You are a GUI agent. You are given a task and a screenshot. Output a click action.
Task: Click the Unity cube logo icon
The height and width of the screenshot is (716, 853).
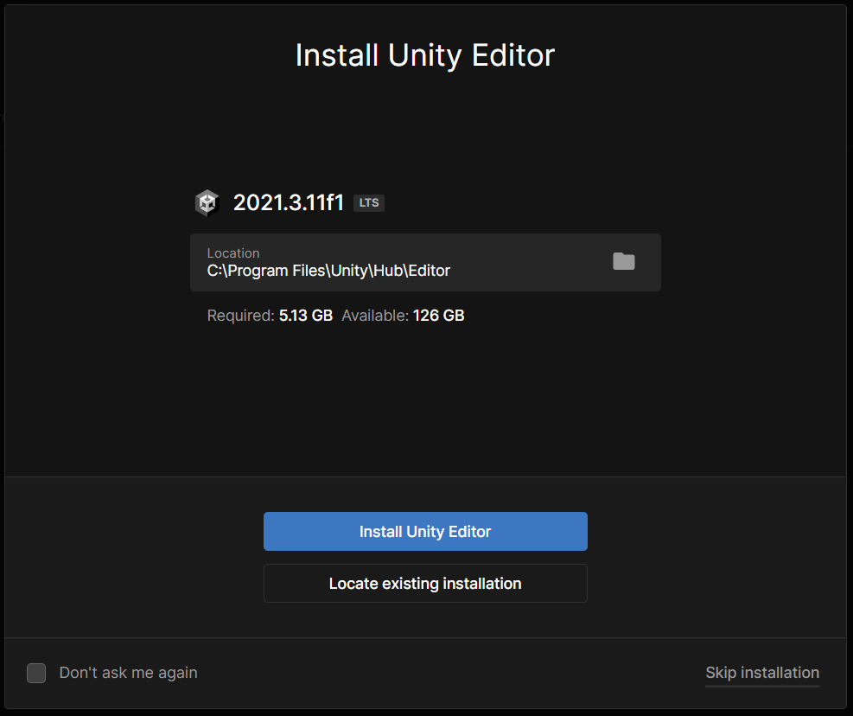pyautogui.click(x=207, y=203)
